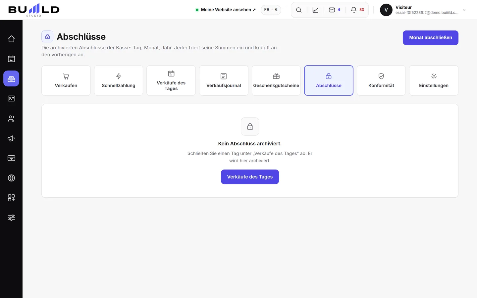Switch to the Verkaufen tab
The height and width of the screenshot is (298, 477).
point(66,80)
